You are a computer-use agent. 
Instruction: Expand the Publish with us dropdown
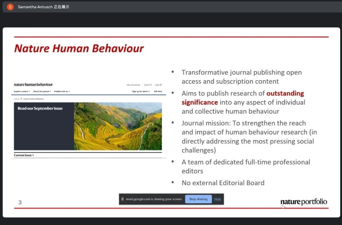[62, 92]
